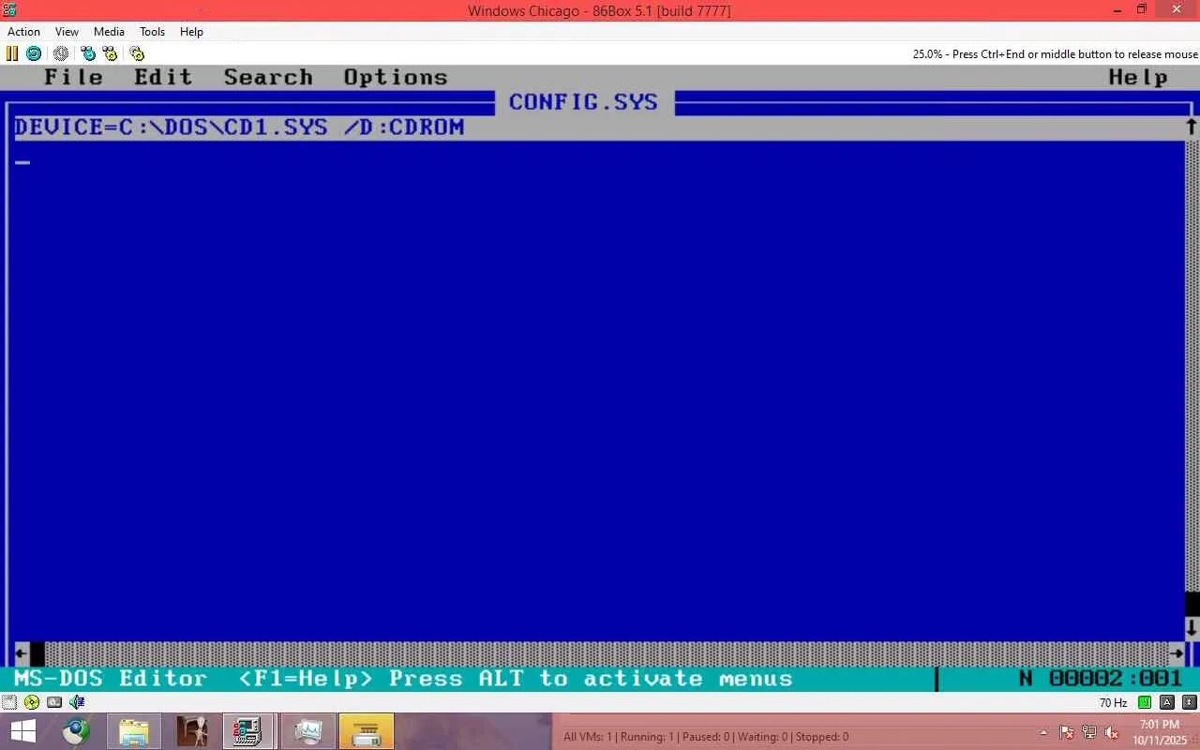
Task: Show hidden system tray icons
Action: pyautogui.click(x=1043, y=732)
